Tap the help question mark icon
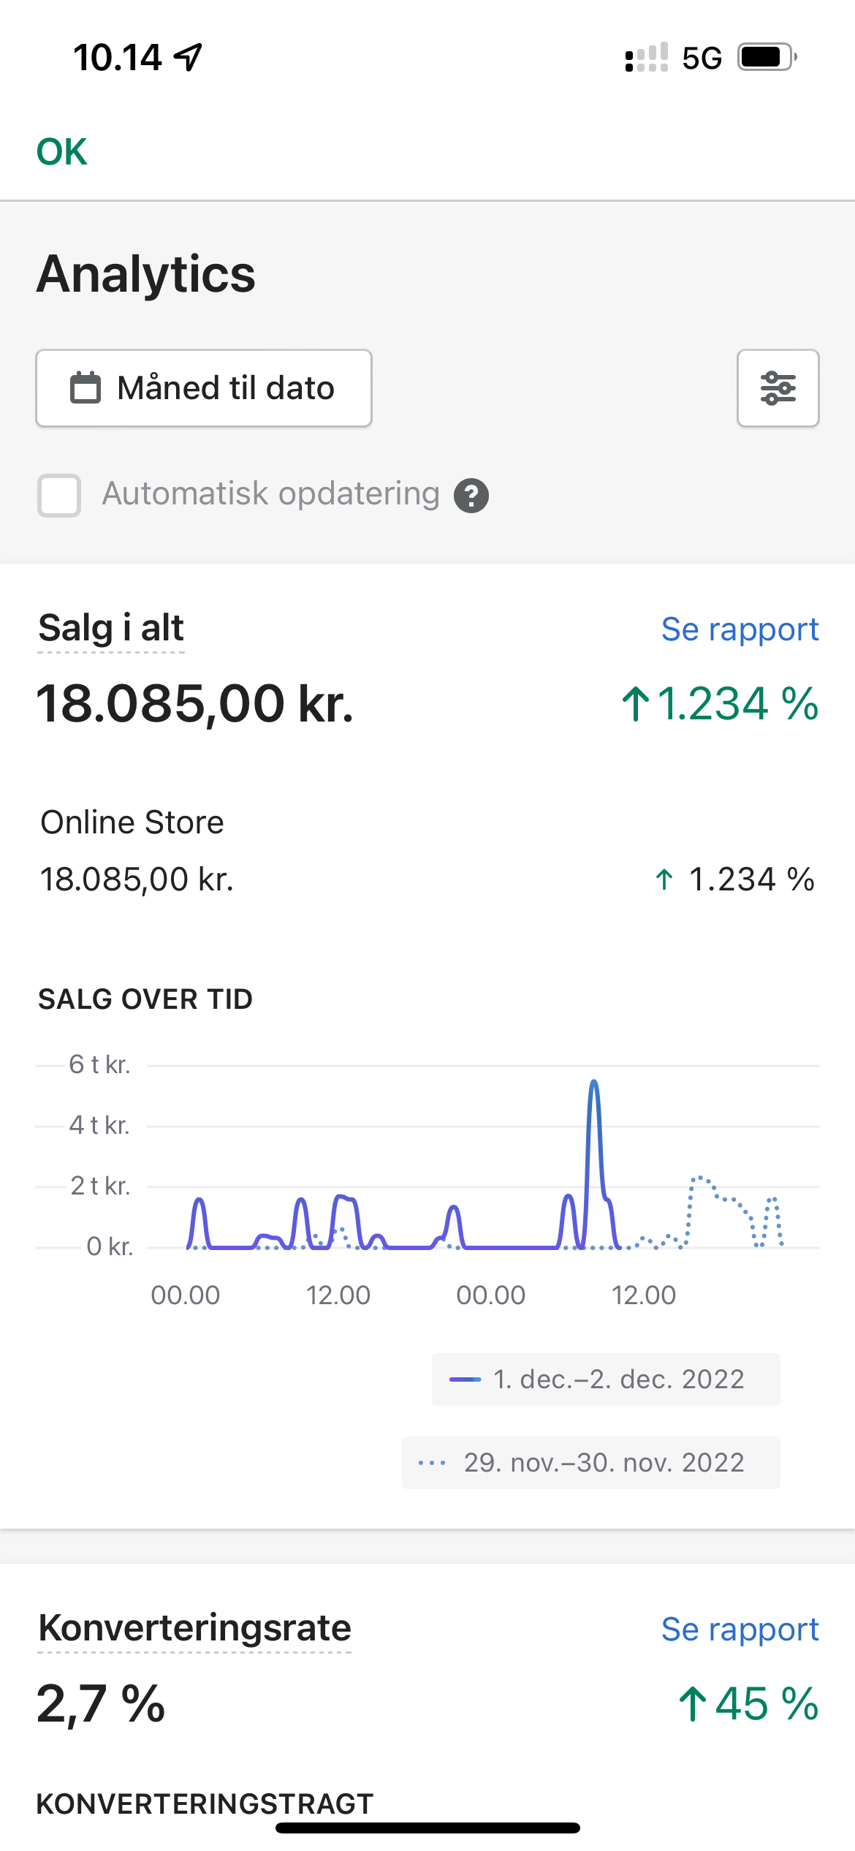855x1851 pixels. tap(471, 496)
